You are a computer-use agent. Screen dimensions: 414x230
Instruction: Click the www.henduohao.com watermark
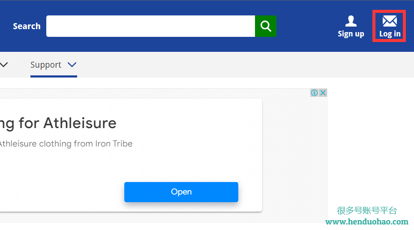[x=367, y=221]
